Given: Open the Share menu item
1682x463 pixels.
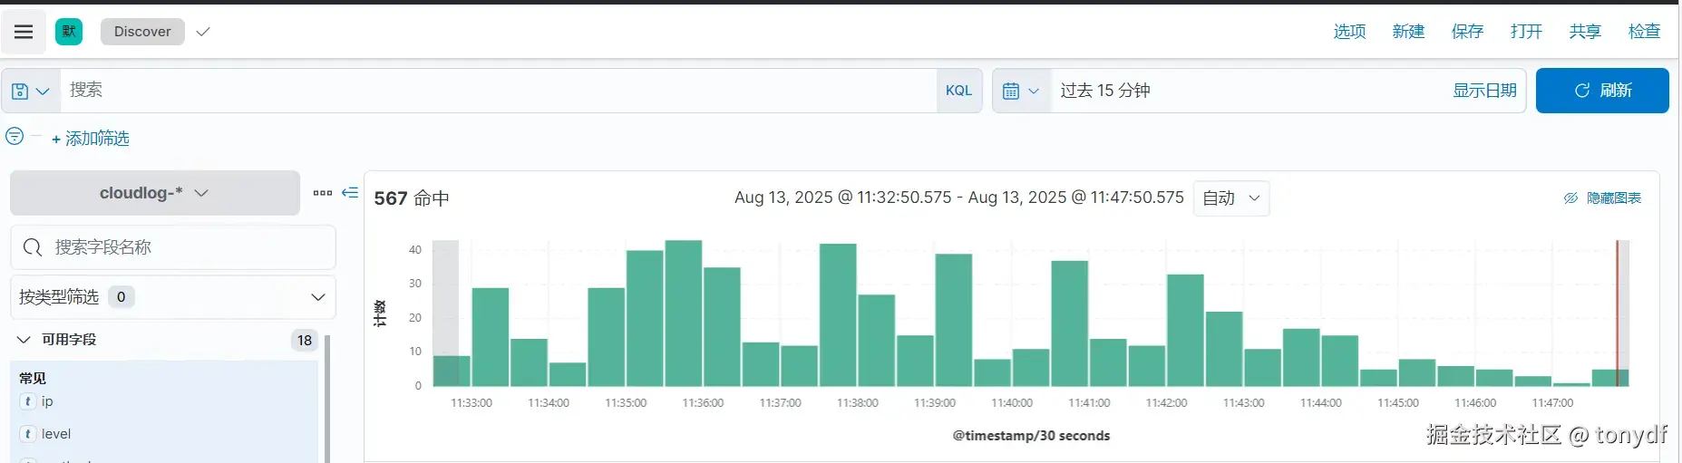Looking at the screenshot, I should [x=1585, y=32].
